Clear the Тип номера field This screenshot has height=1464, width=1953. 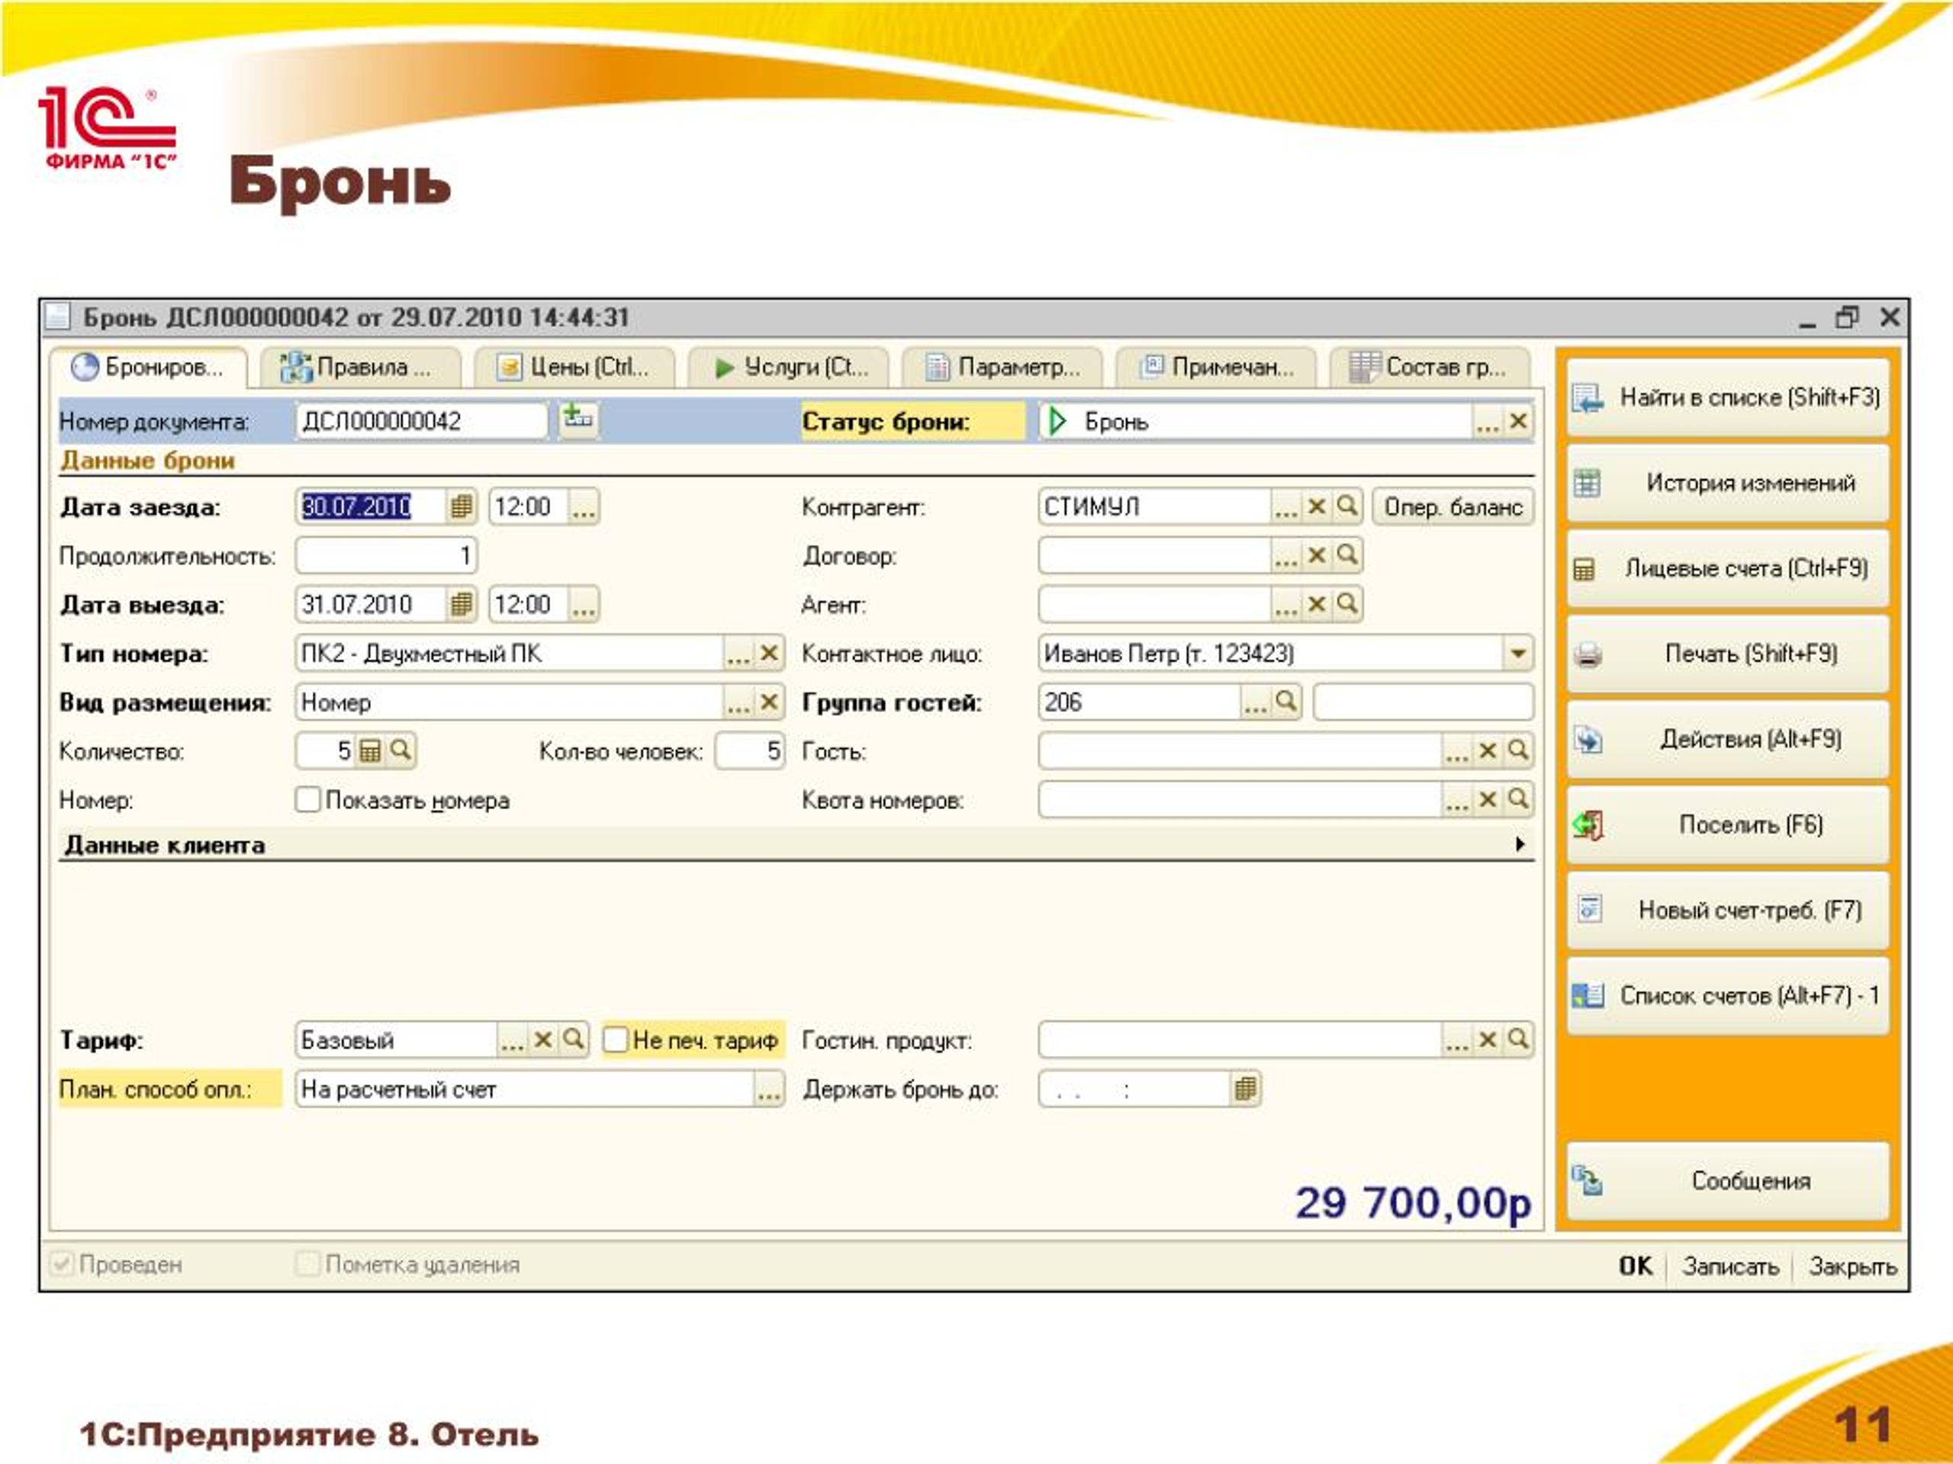769,653
